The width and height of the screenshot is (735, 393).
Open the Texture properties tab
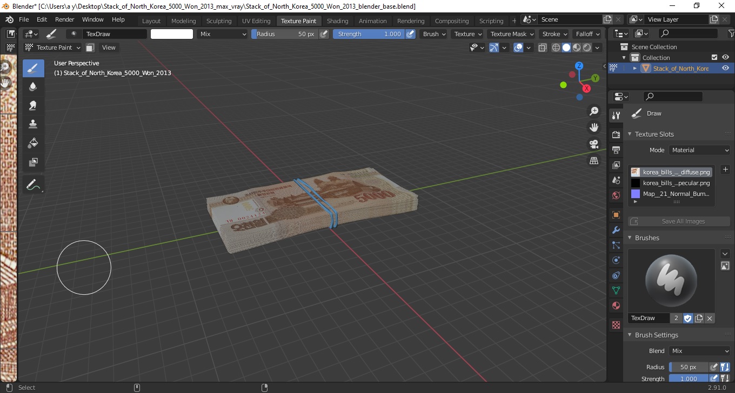click(x=616, y=325)
